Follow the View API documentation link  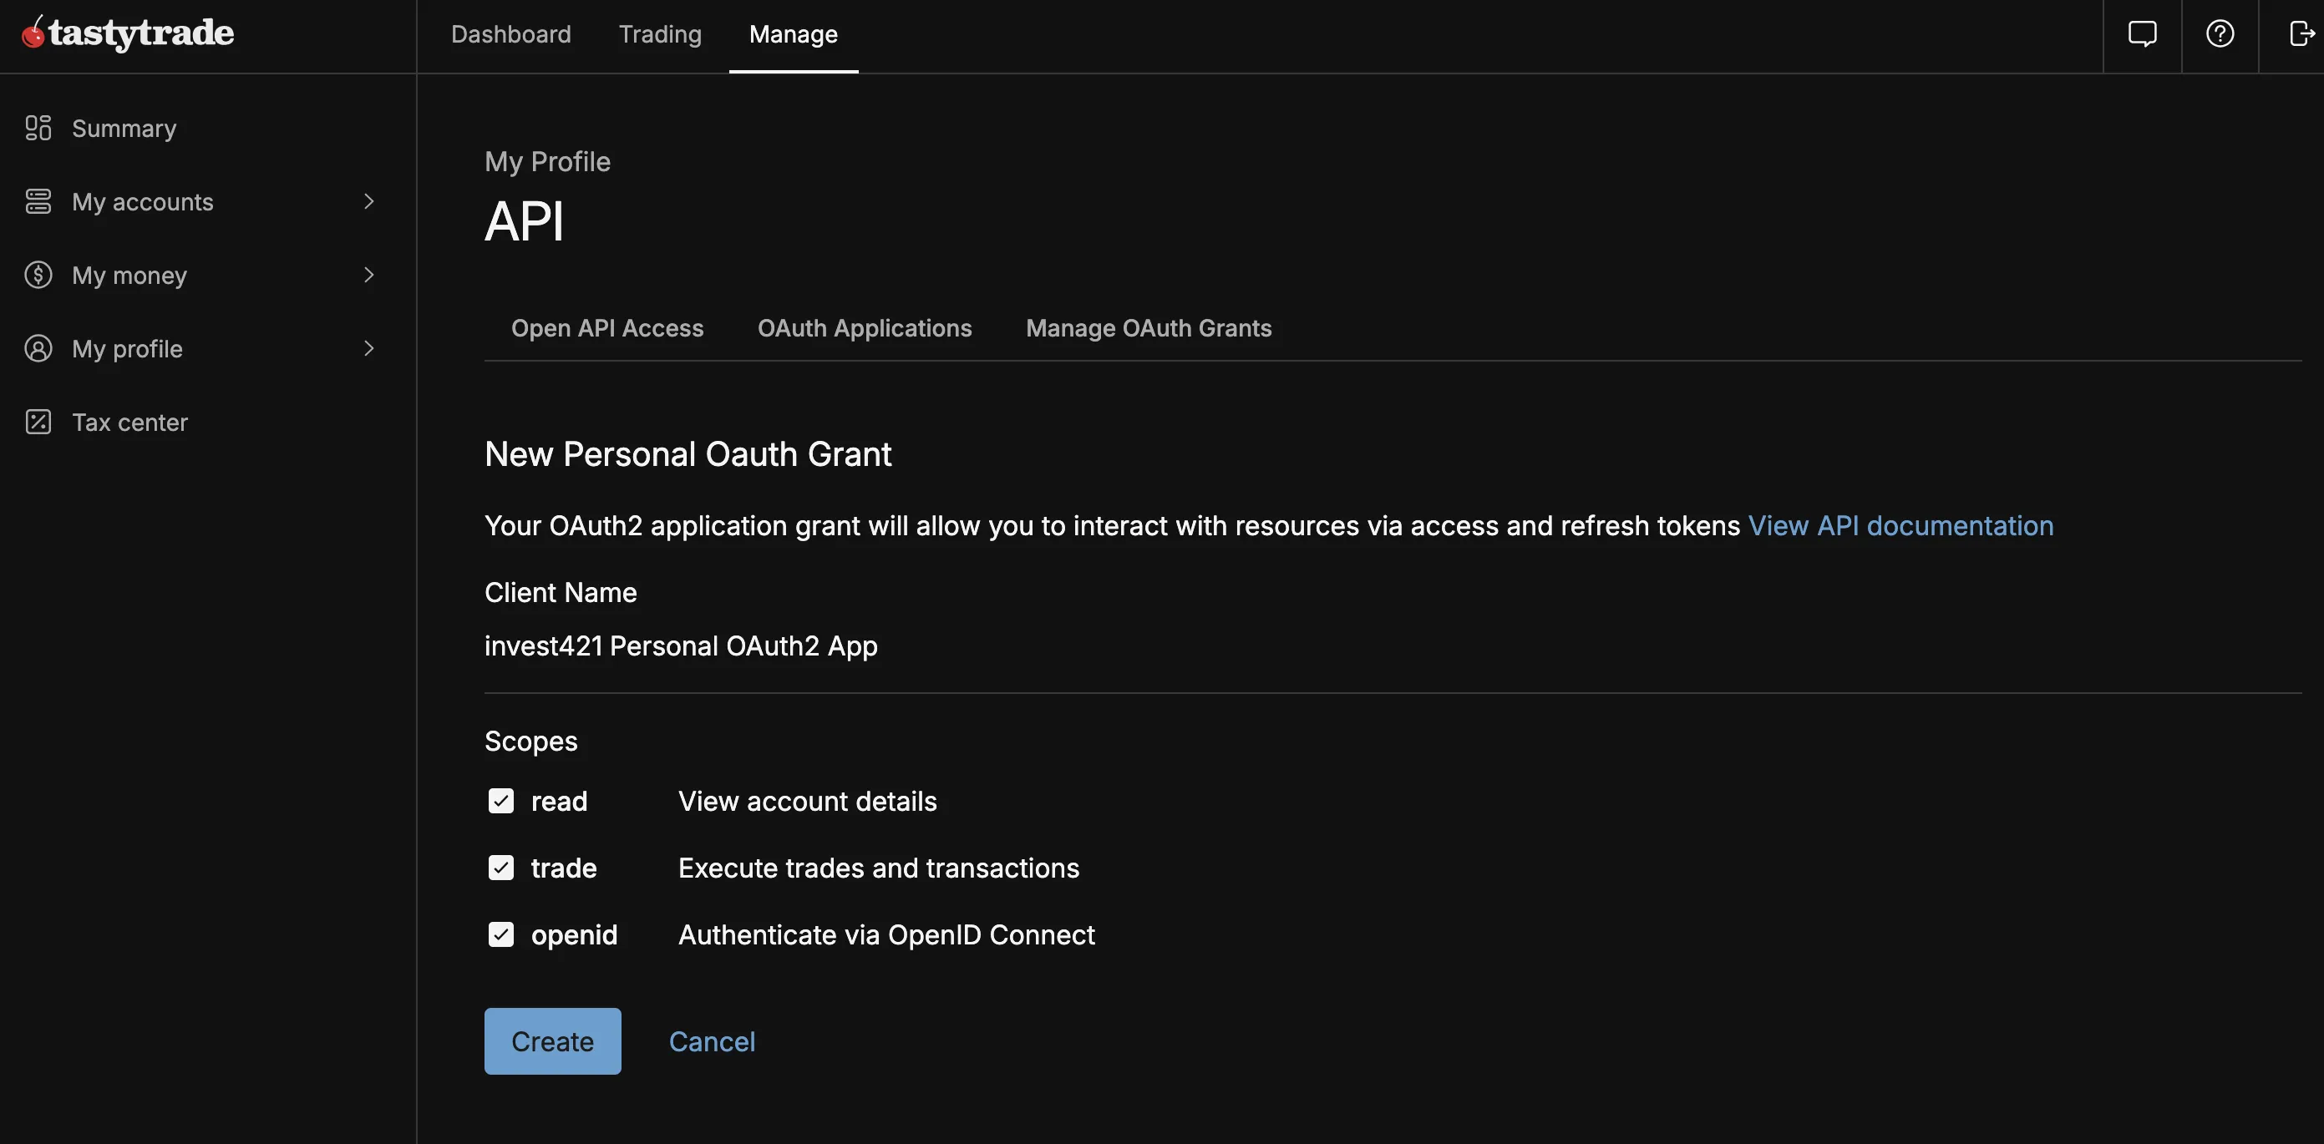tap(1900, 525)
